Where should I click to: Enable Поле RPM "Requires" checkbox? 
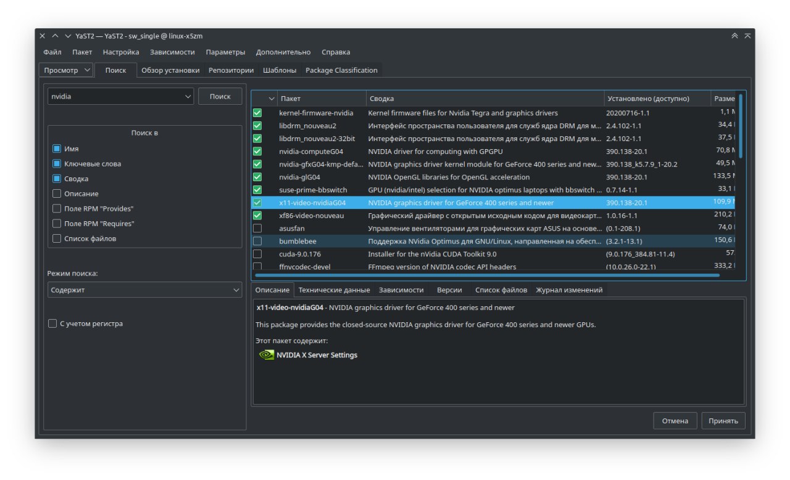pos(57,224)
